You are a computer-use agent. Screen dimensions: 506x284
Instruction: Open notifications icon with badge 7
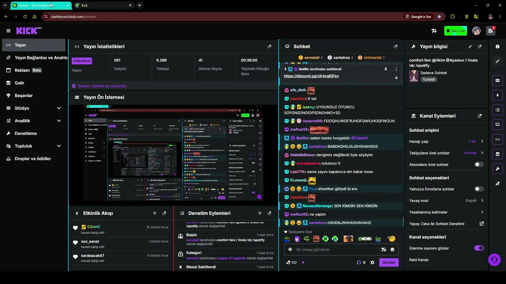[491, 31]
